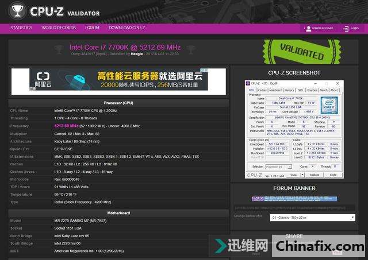Click the Aliyun logo in the ad

tap(43, 79)
